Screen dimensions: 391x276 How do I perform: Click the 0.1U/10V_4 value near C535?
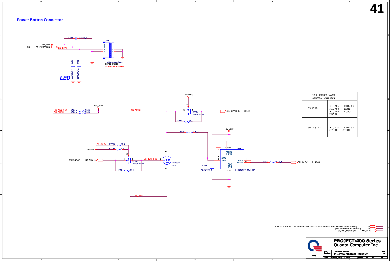pos(206,170)
